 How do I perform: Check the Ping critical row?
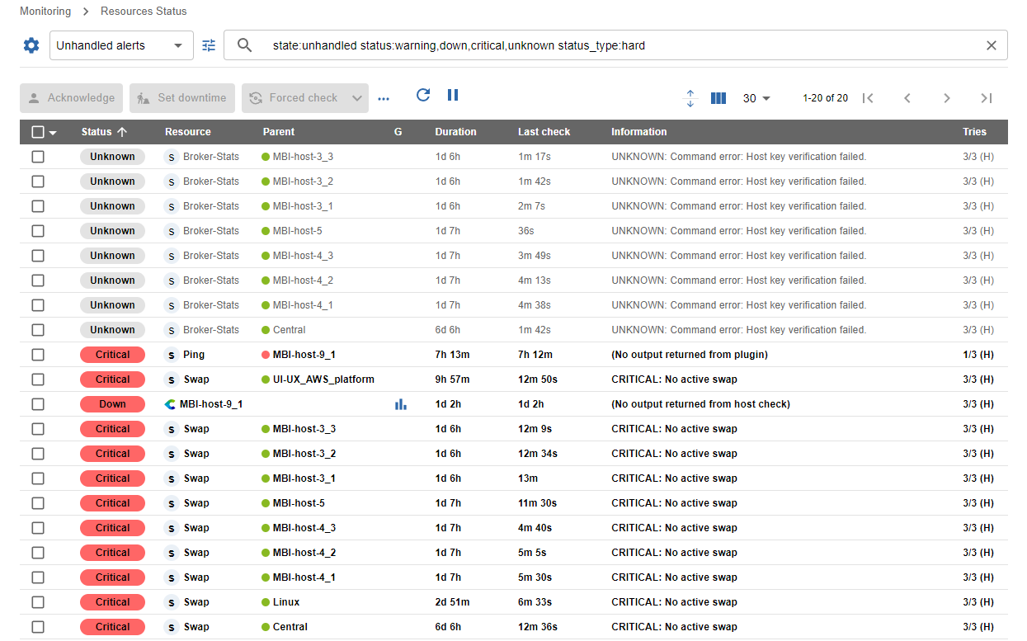point(38,355)
